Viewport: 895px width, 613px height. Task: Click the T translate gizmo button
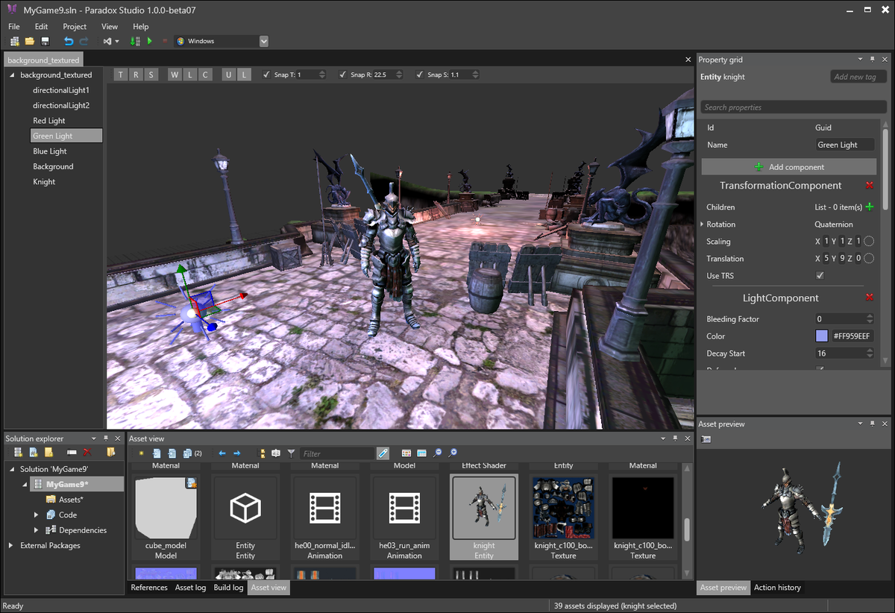click(120, 74)
